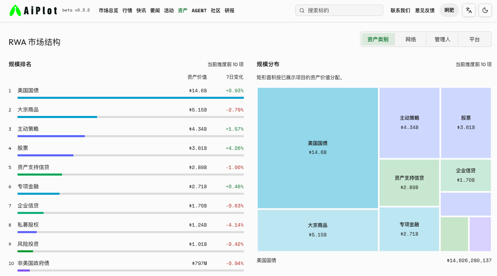Screen dimensions: 497x276
Task: Toggle dark mode with the moon icon
Action: click(x=485, y=10)
